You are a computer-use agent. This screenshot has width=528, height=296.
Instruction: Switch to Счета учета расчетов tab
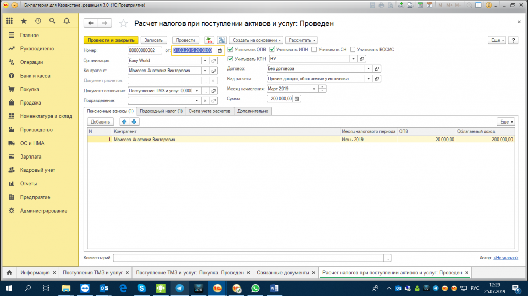(209, 111)
